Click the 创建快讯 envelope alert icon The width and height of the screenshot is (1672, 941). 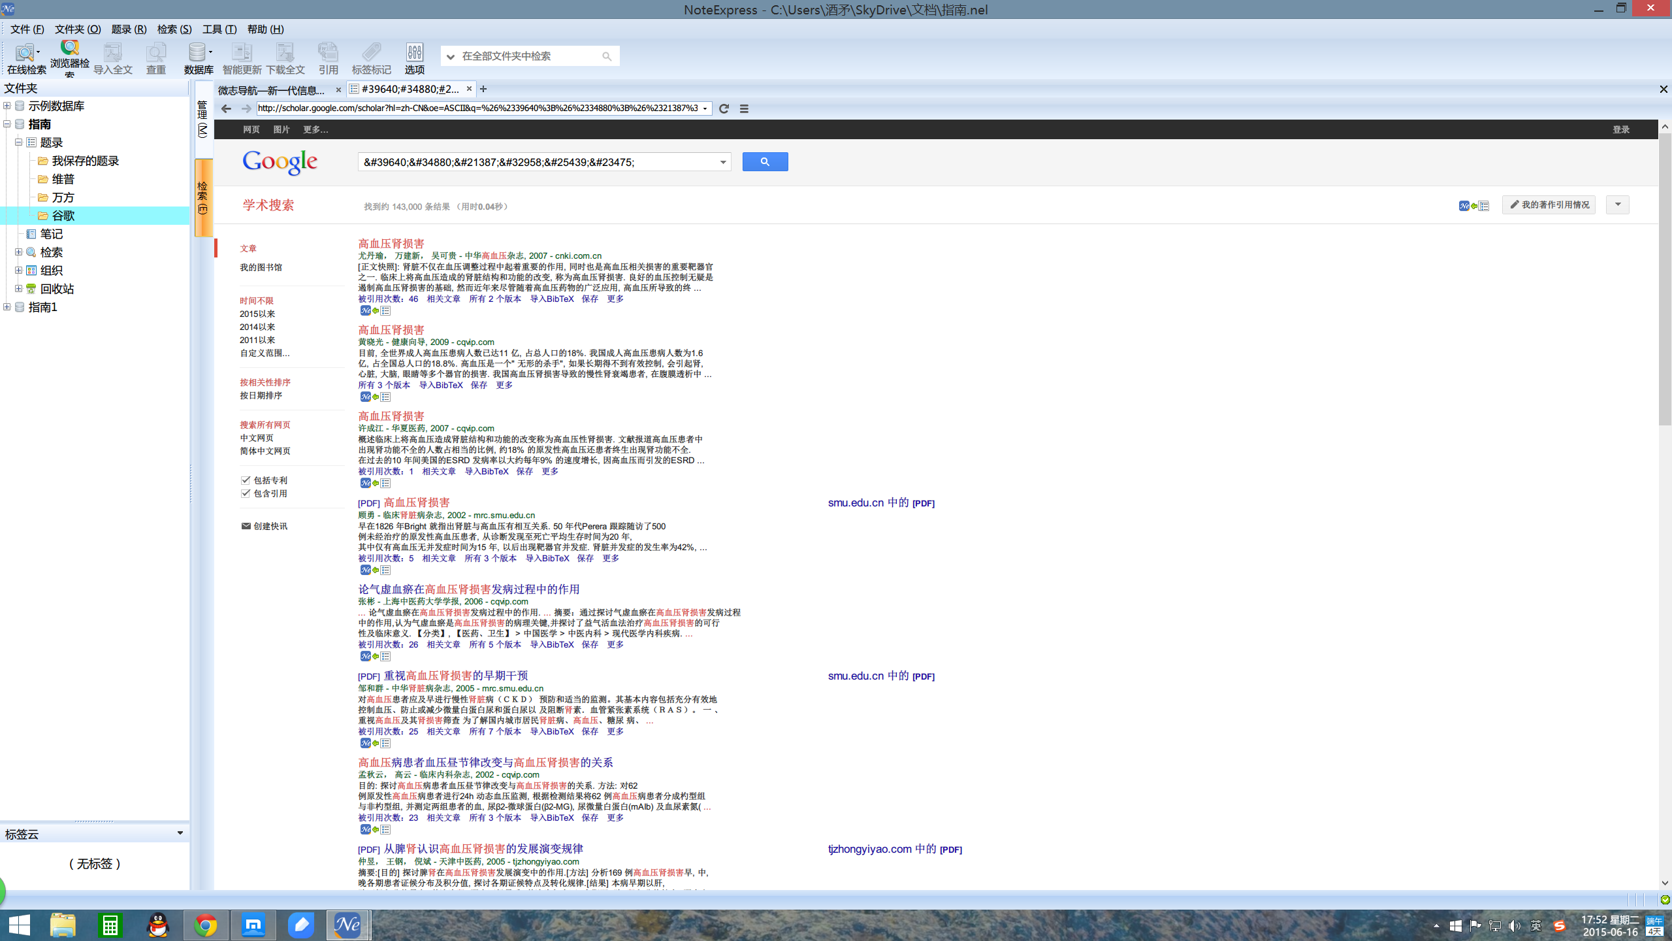coord(246,526)
